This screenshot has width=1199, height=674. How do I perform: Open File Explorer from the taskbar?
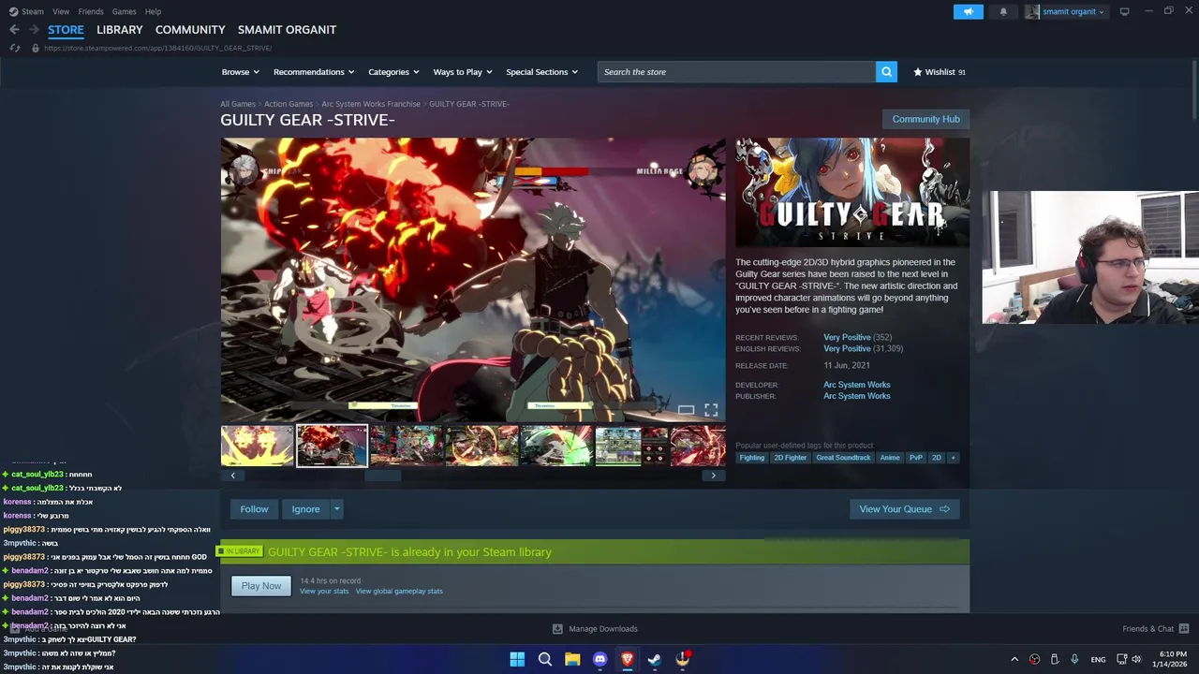click(x=572, y=659)
